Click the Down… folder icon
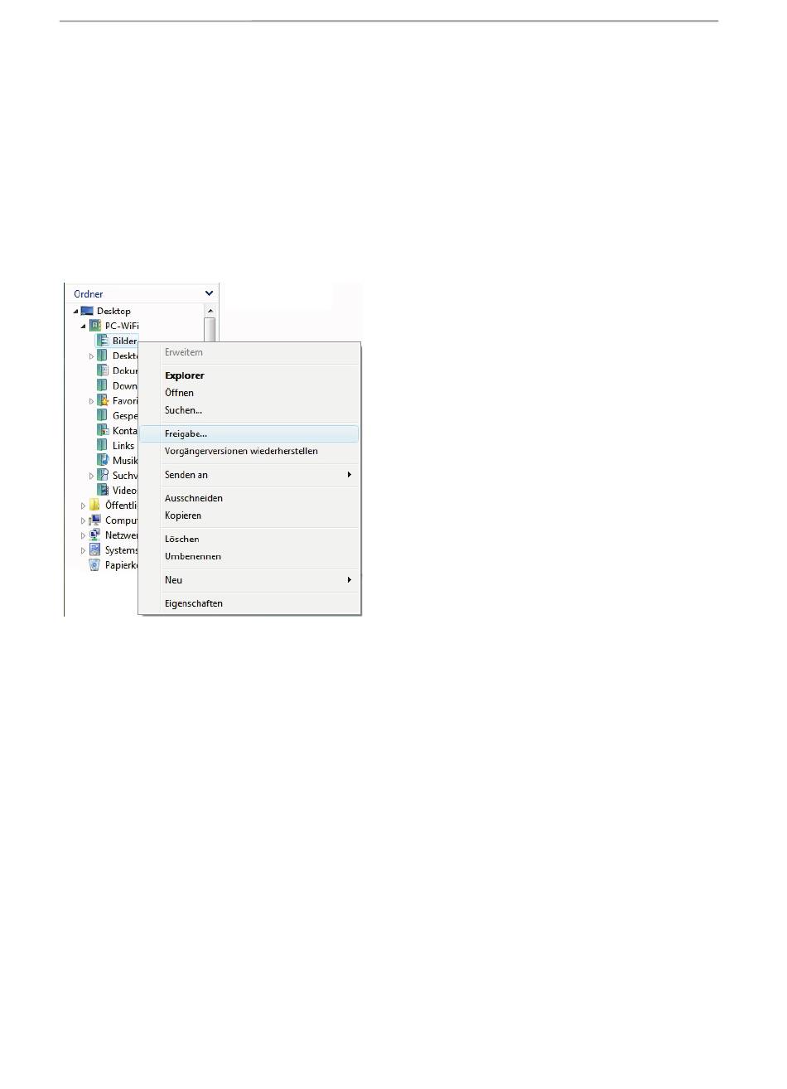 coord(103,385)
